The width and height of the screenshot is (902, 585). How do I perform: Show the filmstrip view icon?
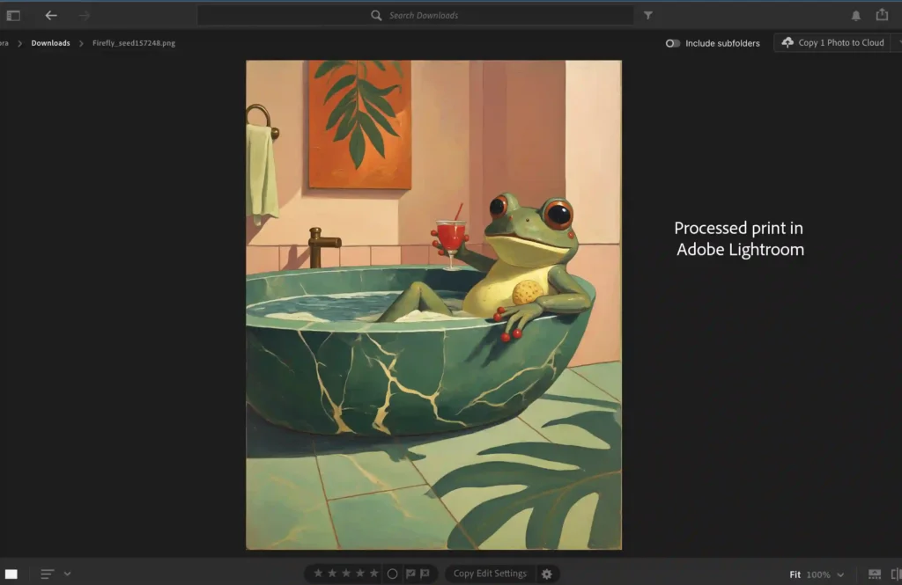[x=875, y=574]
